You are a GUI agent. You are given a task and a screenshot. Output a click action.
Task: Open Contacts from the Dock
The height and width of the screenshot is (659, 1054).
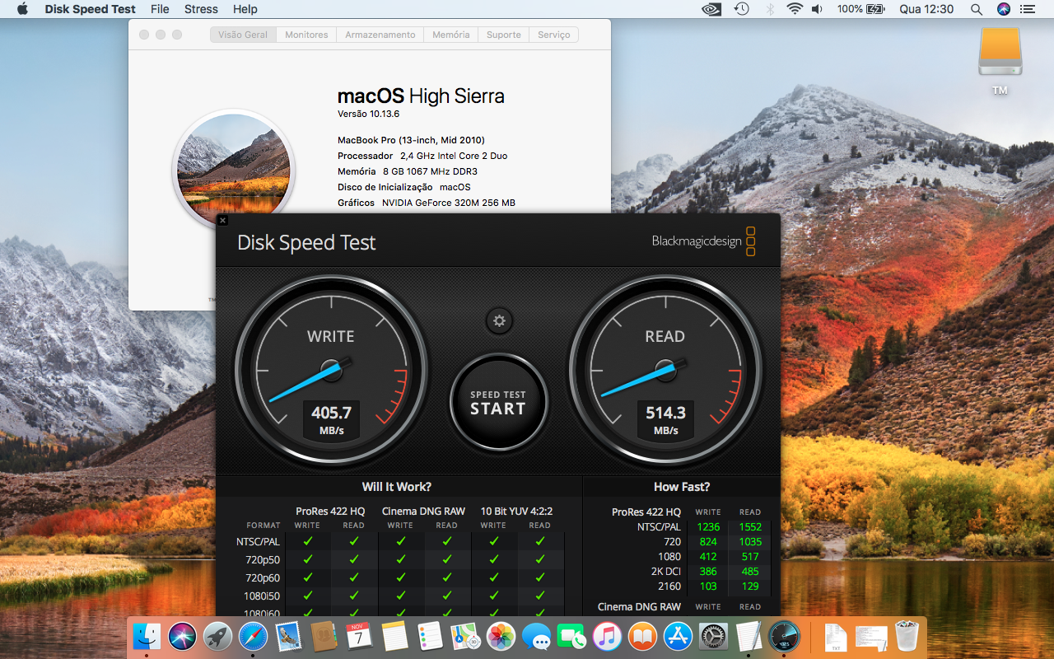click(324, 636)
